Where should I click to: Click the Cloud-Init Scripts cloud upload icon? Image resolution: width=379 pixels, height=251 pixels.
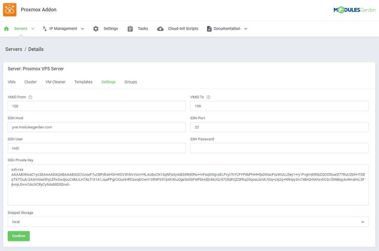tap(160, 29)
